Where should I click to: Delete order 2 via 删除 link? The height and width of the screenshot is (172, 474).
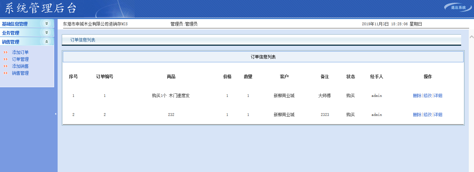coord(417,115)
